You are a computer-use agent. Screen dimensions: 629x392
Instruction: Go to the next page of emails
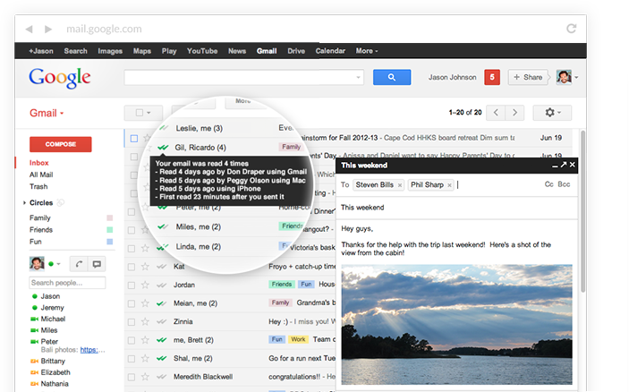pos(516,113)
